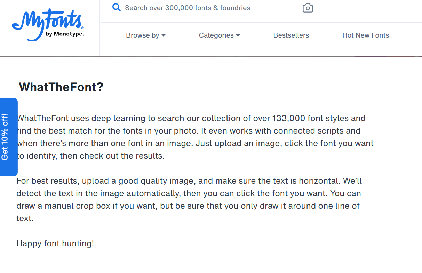Image resolution: width=422 pixels, height=273 pixels.
Task: Click the magnifying glass search icon
Action: [x=117, y=8]
